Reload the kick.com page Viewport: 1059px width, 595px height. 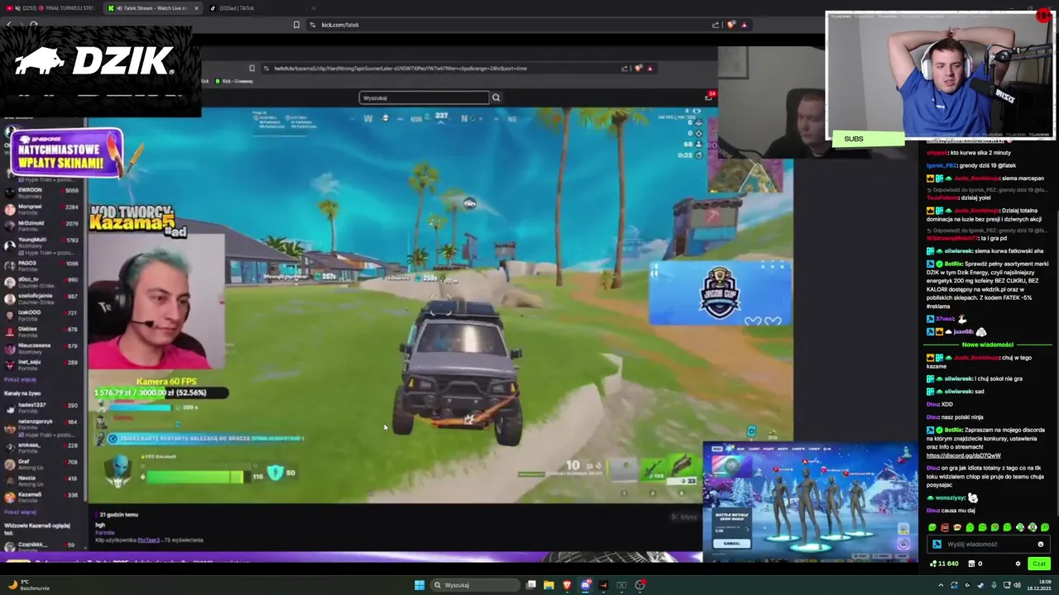click(x=34, y=25)
